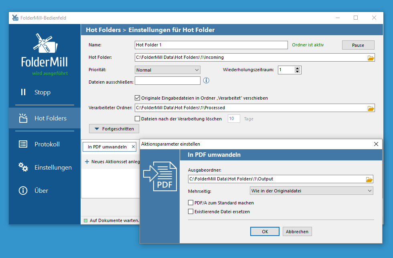
Task: Confirm dialog with OK
Action: pyautogui.click(x=265, y=232)
